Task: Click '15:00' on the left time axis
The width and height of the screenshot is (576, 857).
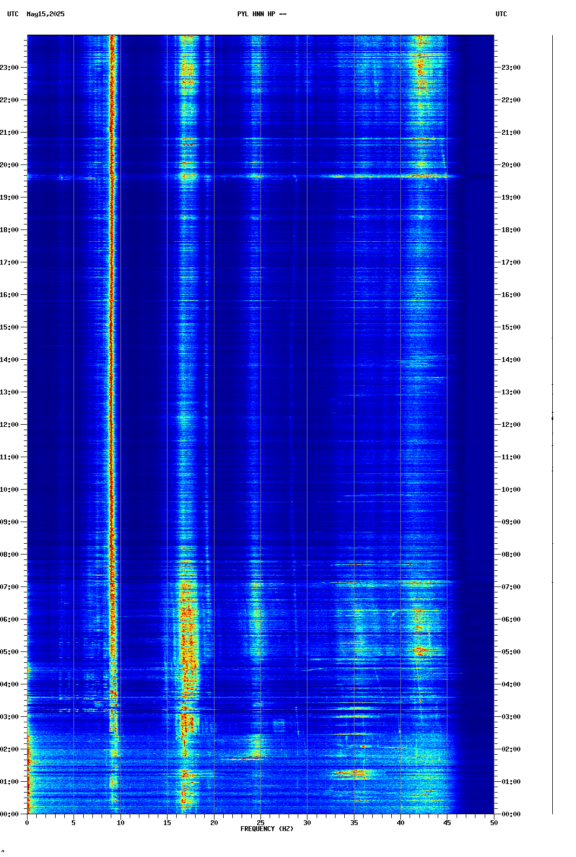Action: click(10, 327)
